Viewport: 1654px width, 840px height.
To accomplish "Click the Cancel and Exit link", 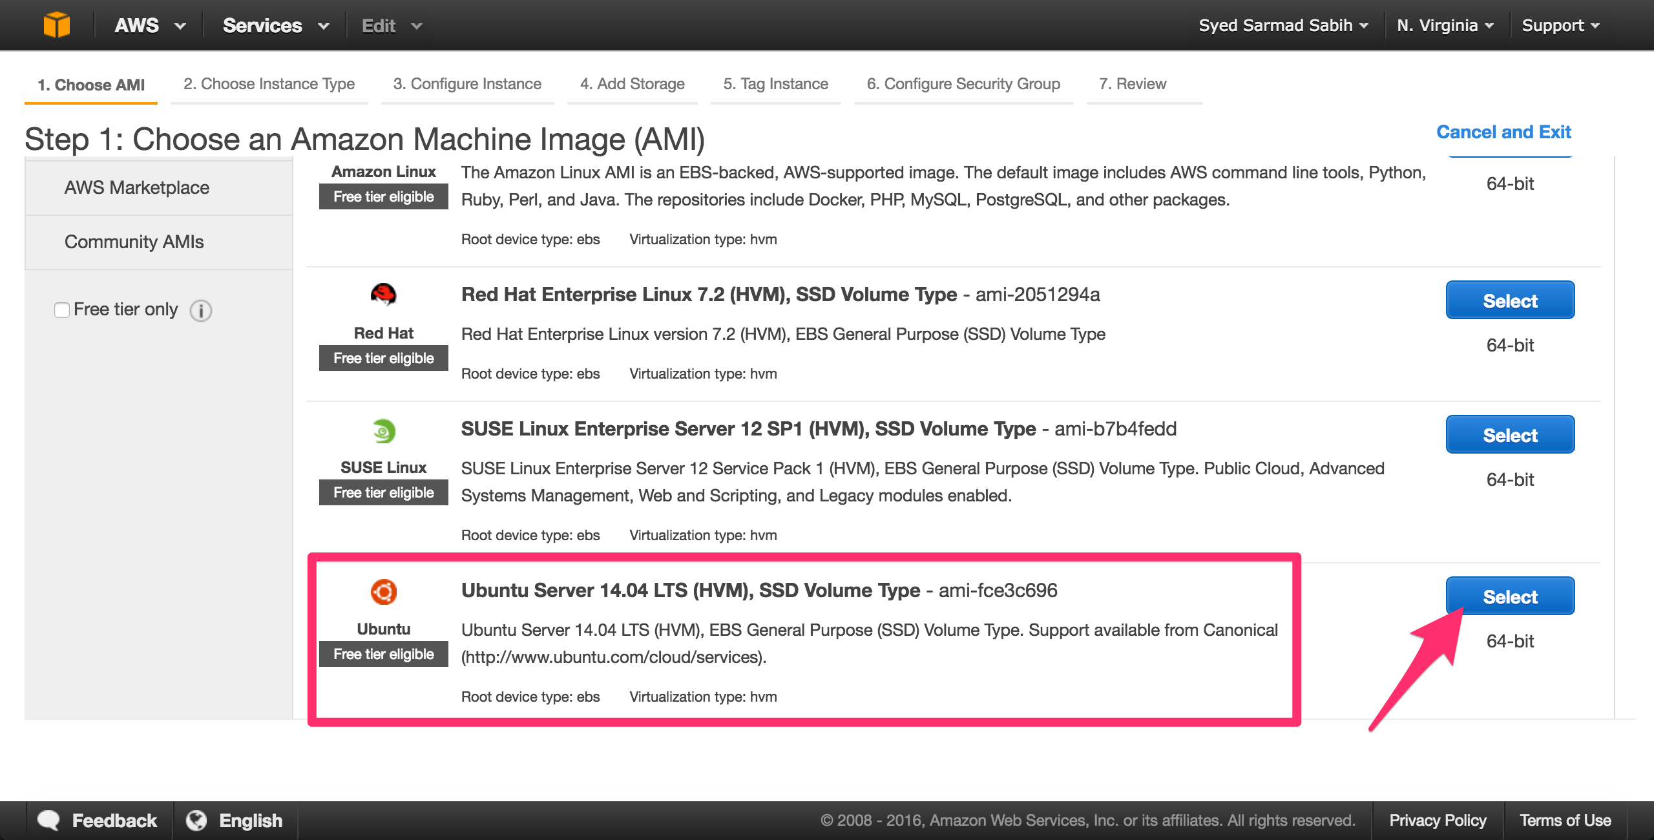I will [1503, 132].
